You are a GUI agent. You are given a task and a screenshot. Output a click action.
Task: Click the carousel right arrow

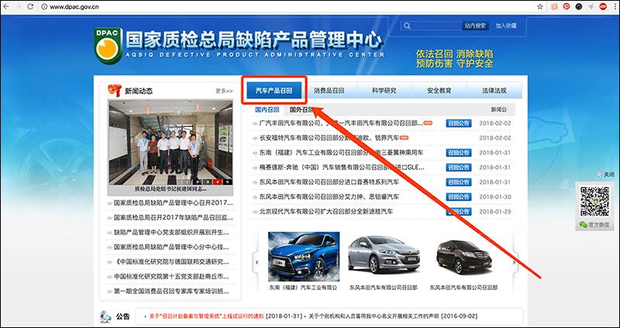515,262
